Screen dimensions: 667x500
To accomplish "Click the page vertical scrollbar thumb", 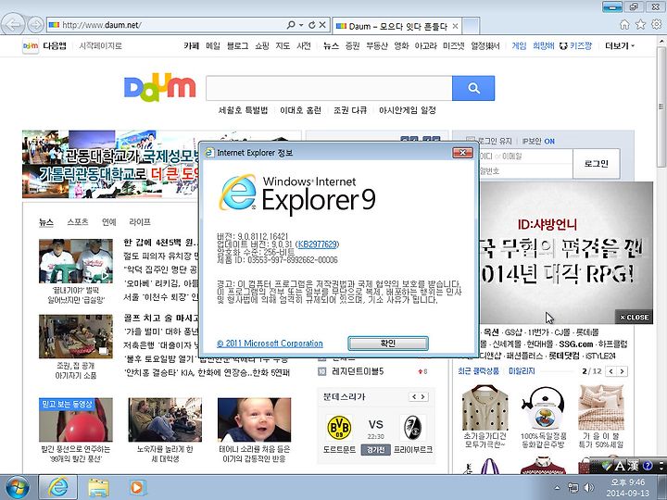I will (661, 106).
